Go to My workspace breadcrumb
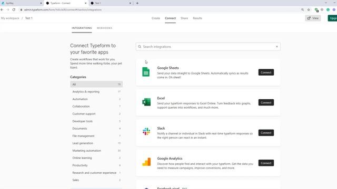This screenshot has height=189, width=337. tap(10, 18)
